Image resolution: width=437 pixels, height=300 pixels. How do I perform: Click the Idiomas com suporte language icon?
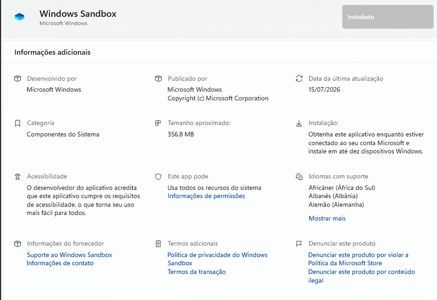299,177
